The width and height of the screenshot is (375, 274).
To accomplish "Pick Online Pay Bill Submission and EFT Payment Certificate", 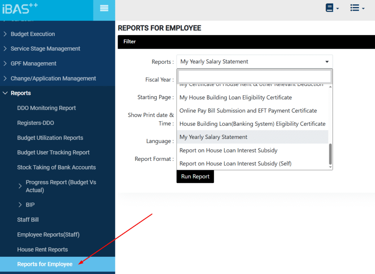I will tap(248, 111).
